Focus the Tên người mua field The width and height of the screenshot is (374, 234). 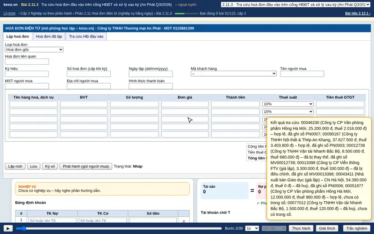[x=302, y=74]
